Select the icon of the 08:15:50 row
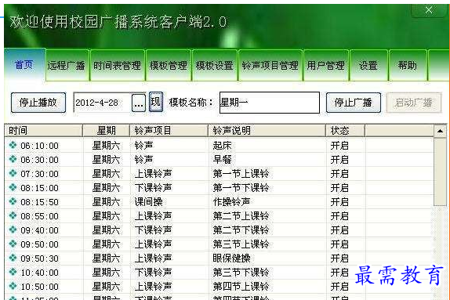Screen dimensions: 450x300 pos(13,201)
